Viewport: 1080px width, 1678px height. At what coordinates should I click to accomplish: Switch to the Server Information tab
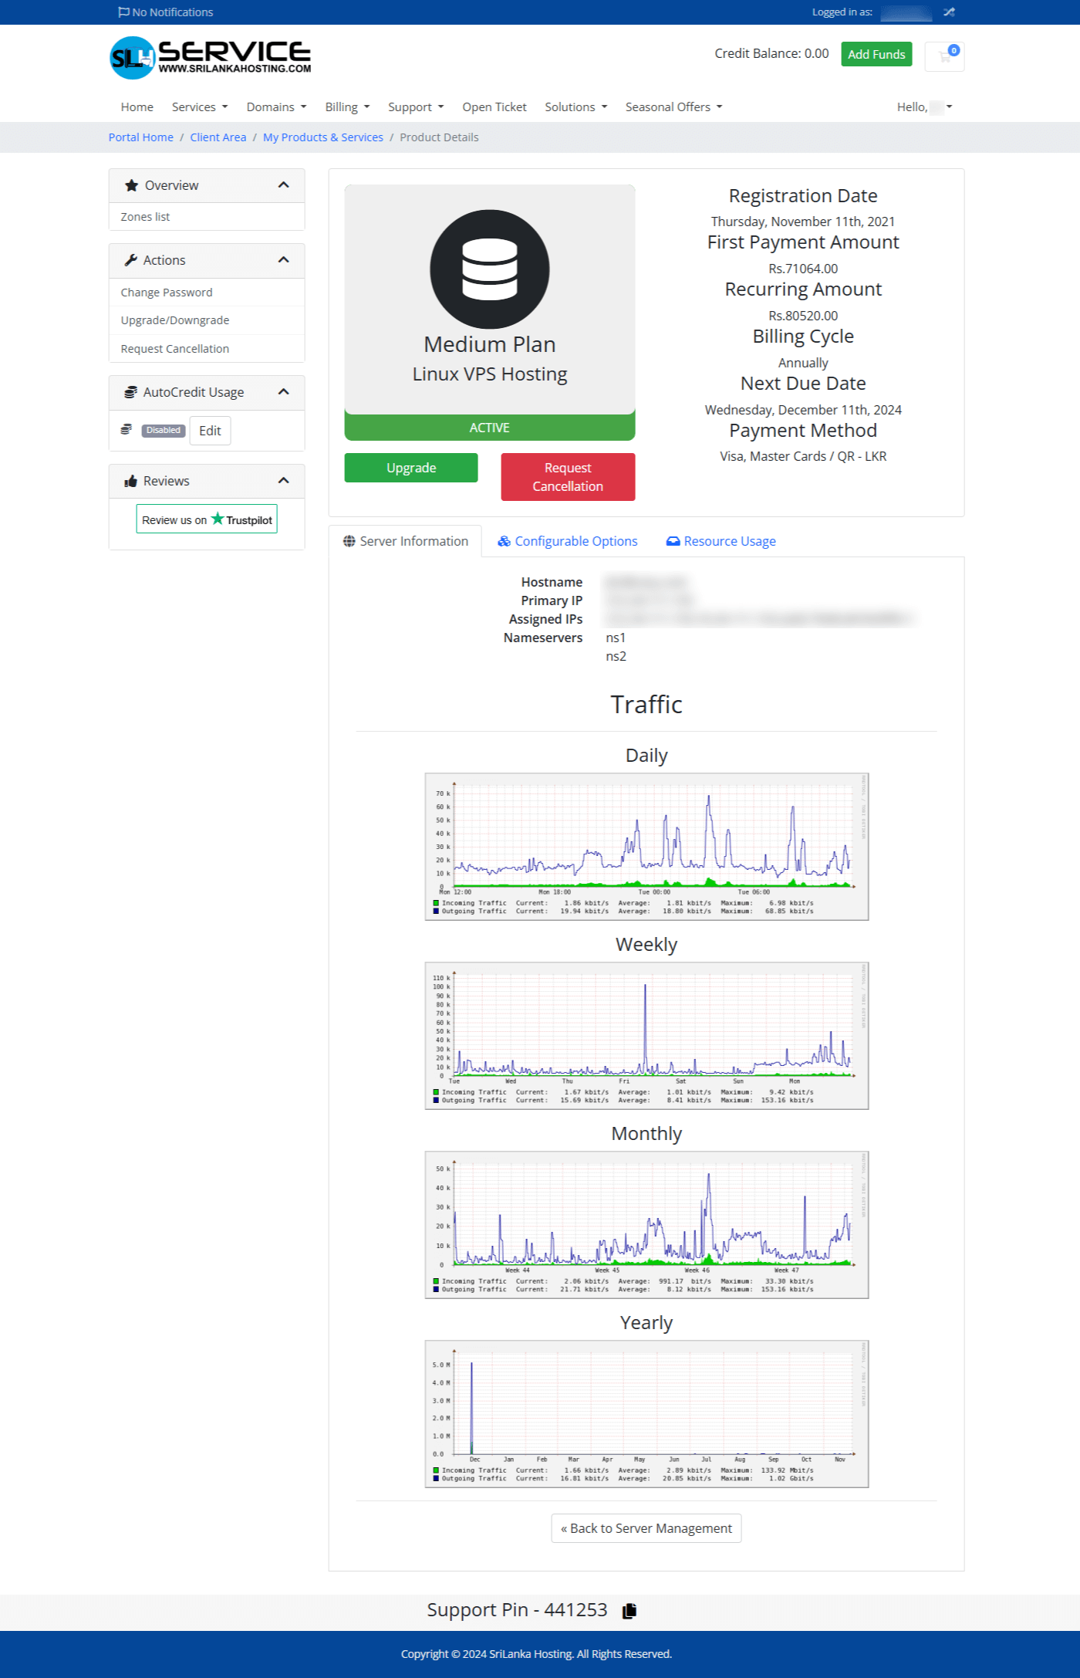pyautogui.click(x=406, y=541)
